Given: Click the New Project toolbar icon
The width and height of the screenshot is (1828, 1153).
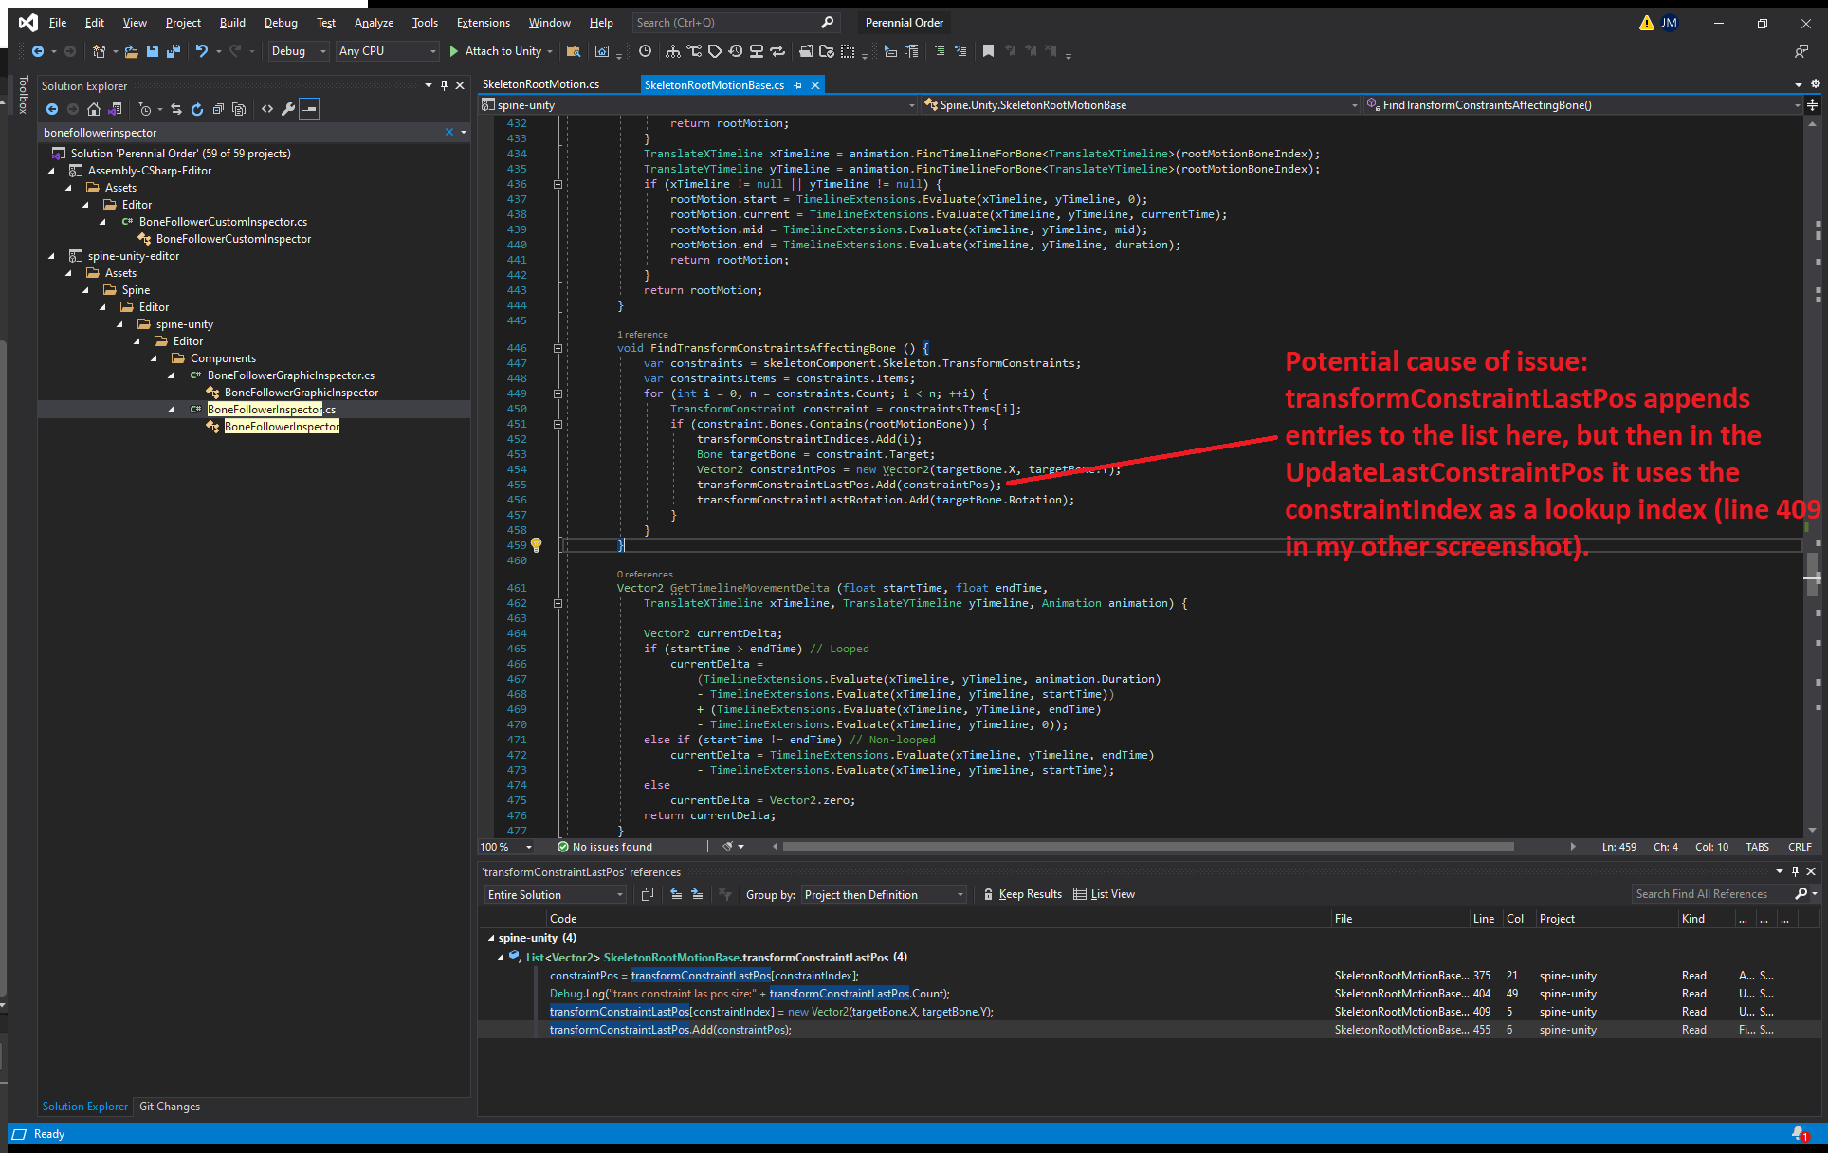Looking at the screenshot, I should pos(99,51).
